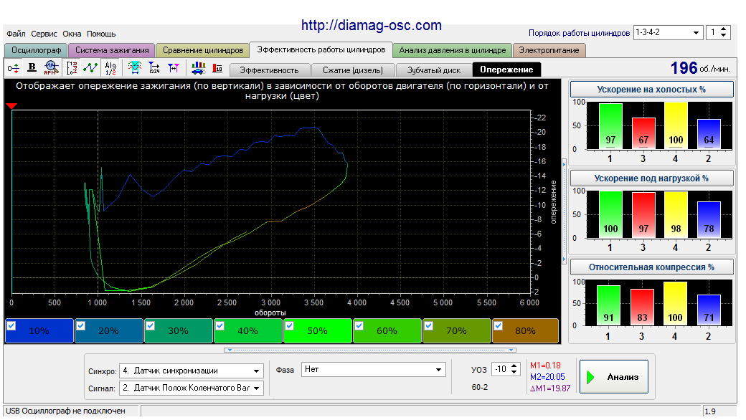Open the diamag-osc.com link
Screen dimensions: 746x420
click(x=372, y=25)
